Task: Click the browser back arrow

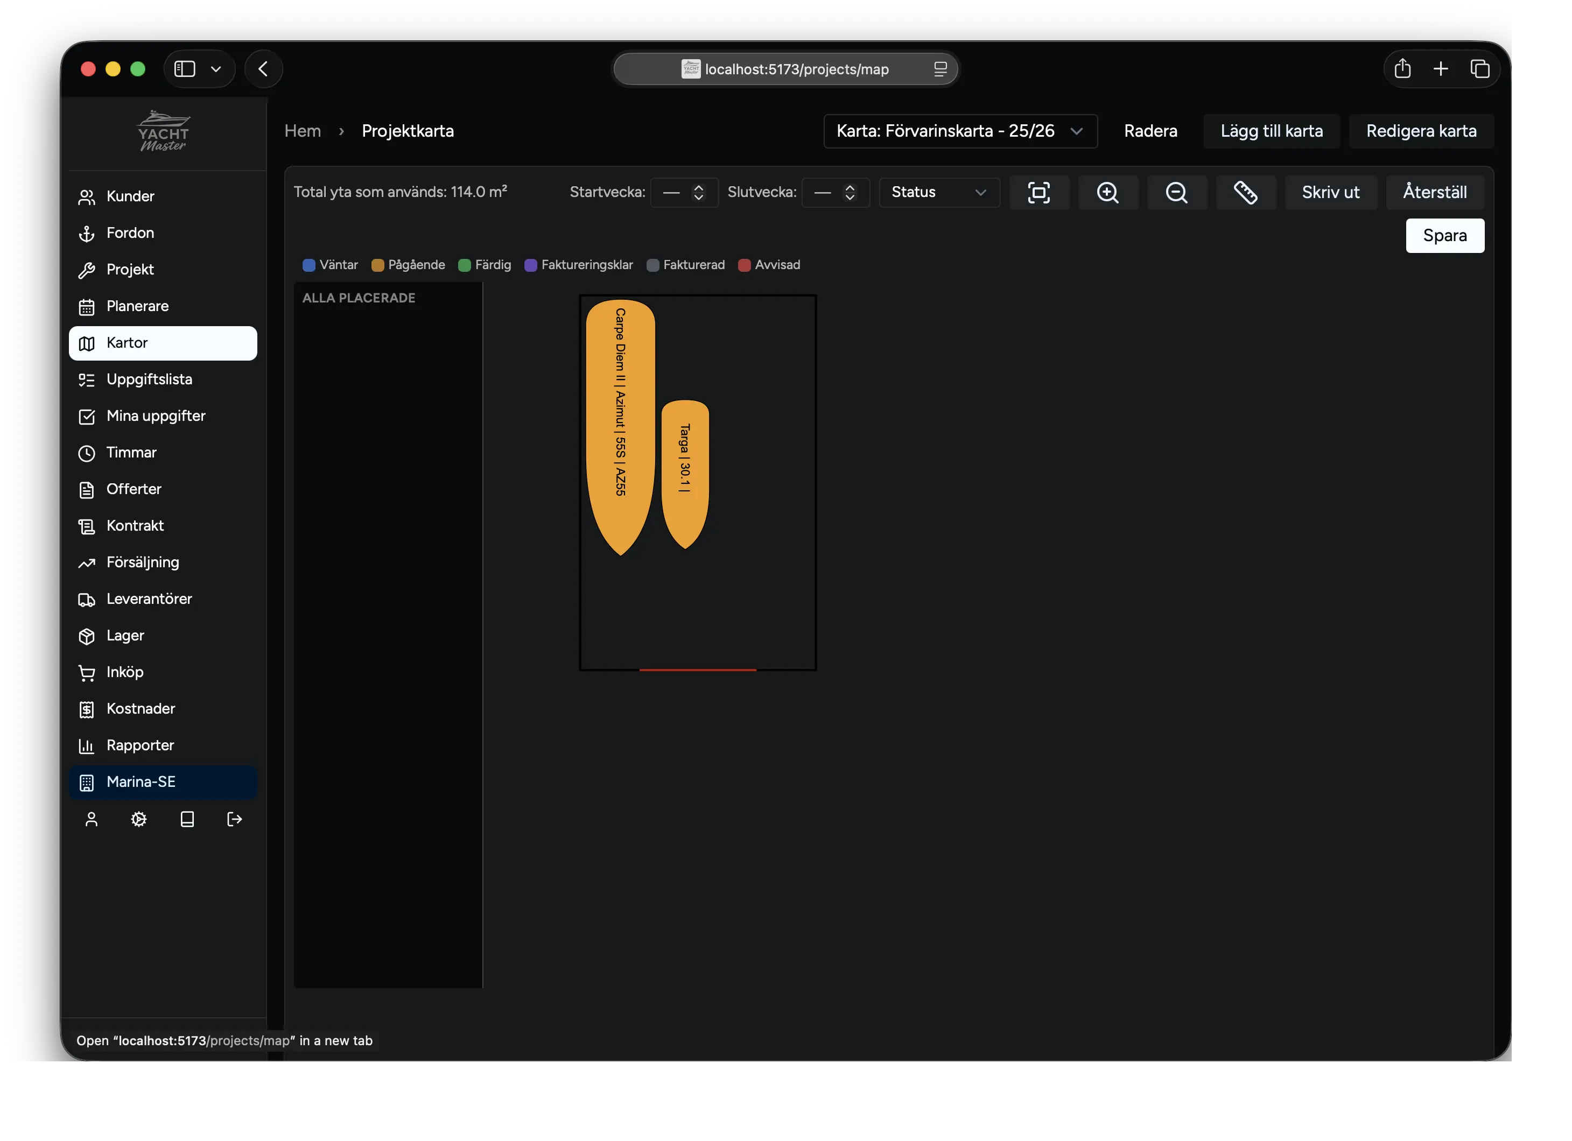Action: point(264,69)
